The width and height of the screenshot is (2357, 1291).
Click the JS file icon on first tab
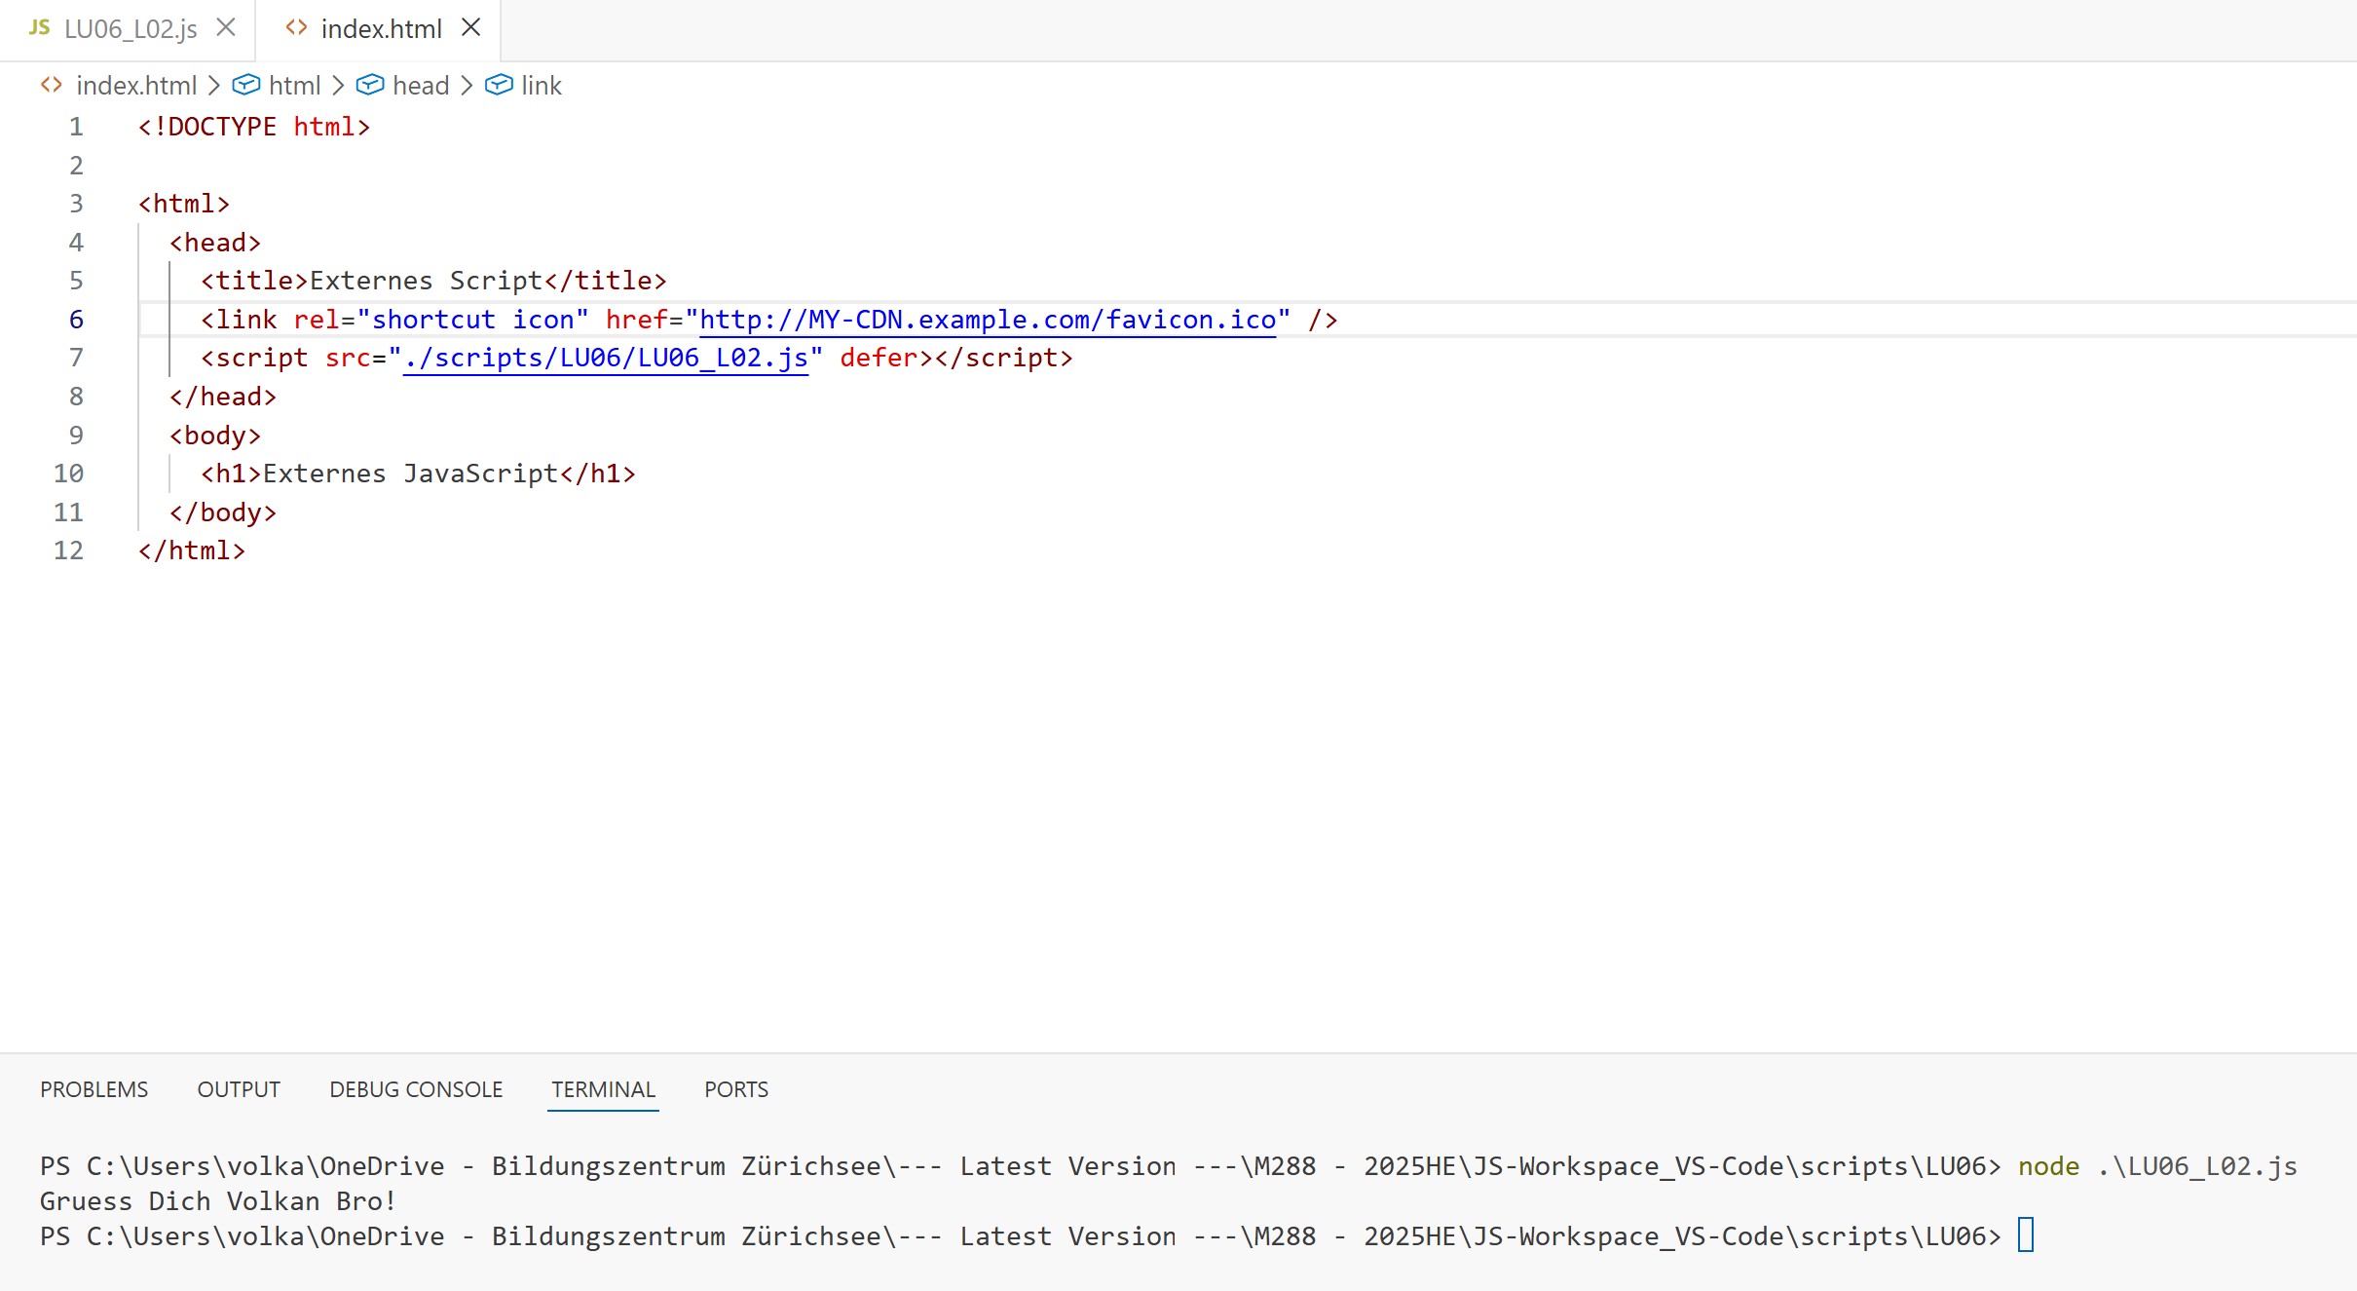(39, 28)
